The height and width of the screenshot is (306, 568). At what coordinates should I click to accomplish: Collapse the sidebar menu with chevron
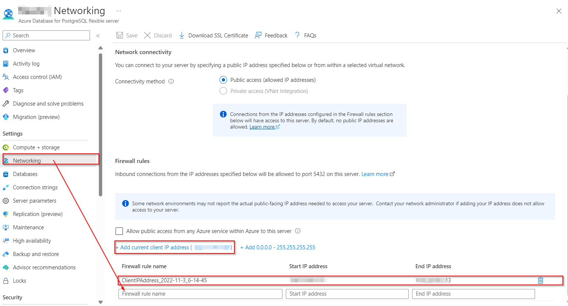tap(98, 36)
